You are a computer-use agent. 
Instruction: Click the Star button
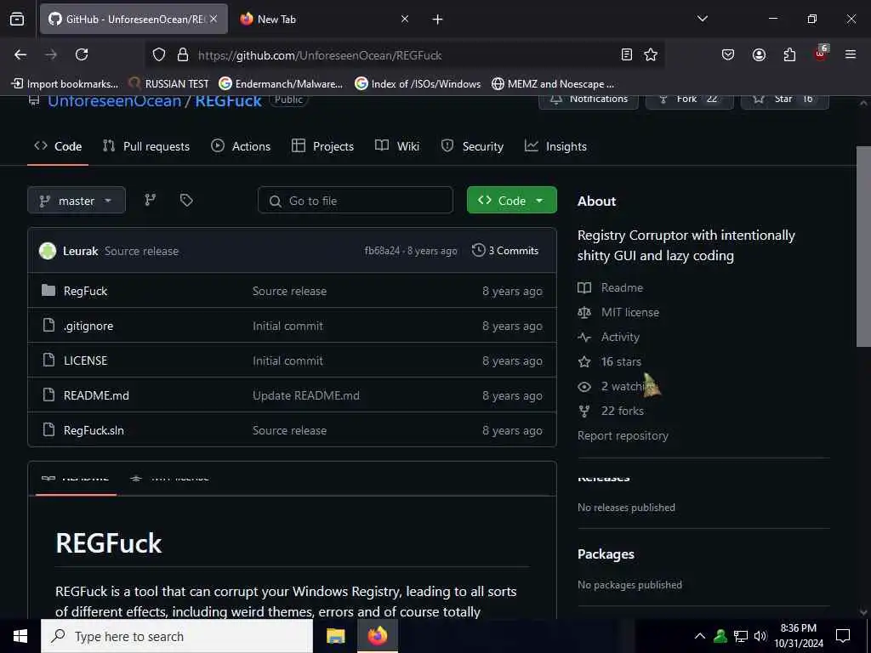click(785, 100)
